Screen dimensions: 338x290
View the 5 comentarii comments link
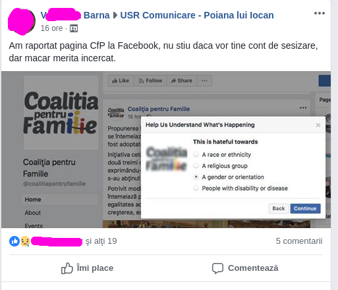[x=299, y=241]
